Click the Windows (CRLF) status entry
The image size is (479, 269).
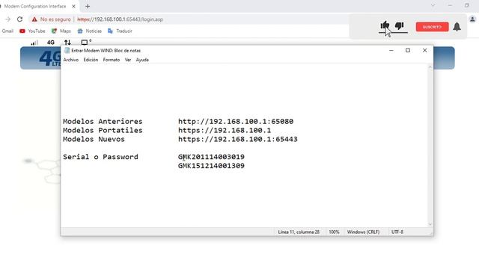(x=363, y=232)
